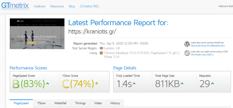233x108 pixels.
Task: Switch to the Waterfall tab
Action: (x=60, y=103)
